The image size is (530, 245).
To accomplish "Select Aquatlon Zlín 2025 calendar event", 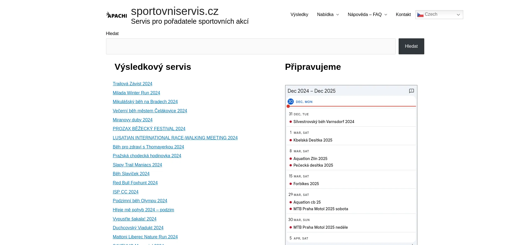I will click(310, 159).
